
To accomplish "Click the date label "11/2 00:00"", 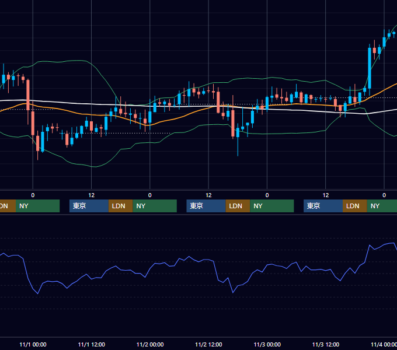I will click(150, 344).
